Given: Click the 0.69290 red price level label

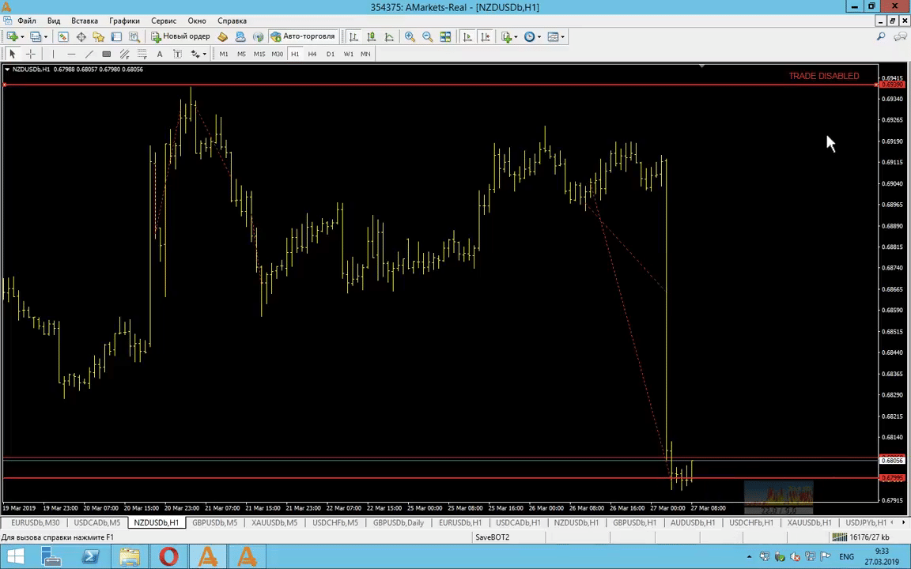Looking at the screenshot, I should point(892,85).
